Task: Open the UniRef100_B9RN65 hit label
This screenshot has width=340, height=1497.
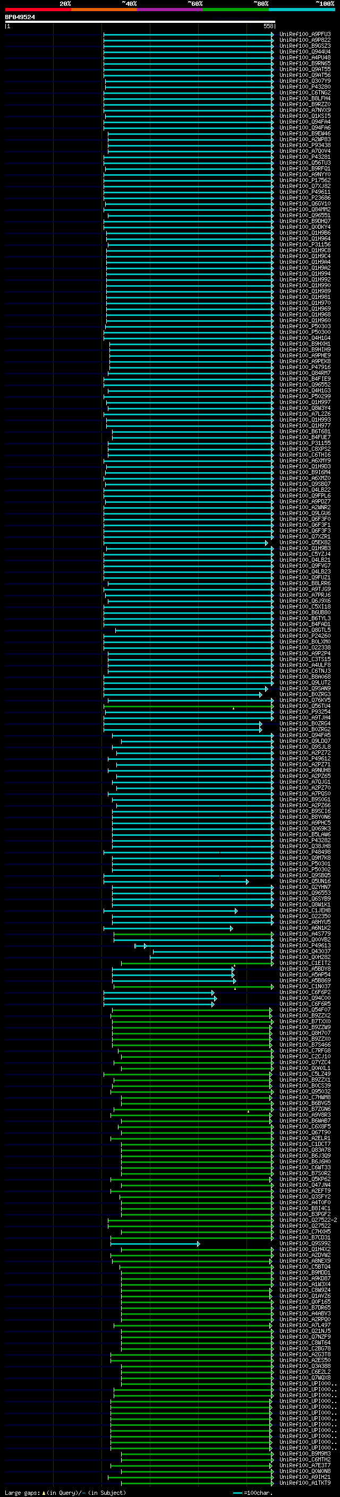Action: [304, 63]
